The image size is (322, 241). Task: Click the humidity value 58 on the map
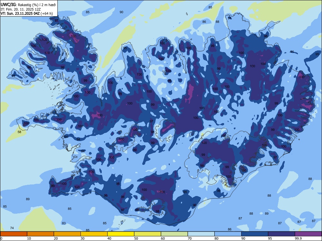coord(19,132)
